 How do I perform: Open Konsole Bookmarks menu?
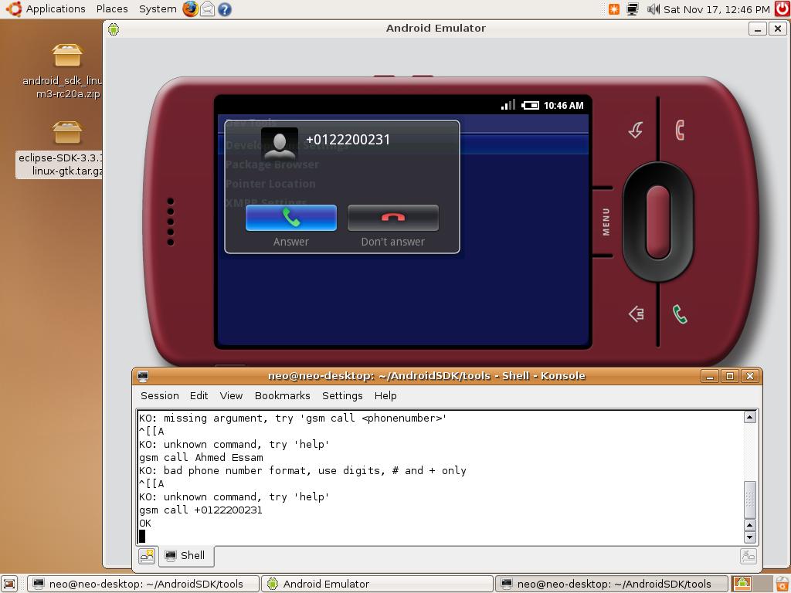pyautogui.click(x=282, y=396)
